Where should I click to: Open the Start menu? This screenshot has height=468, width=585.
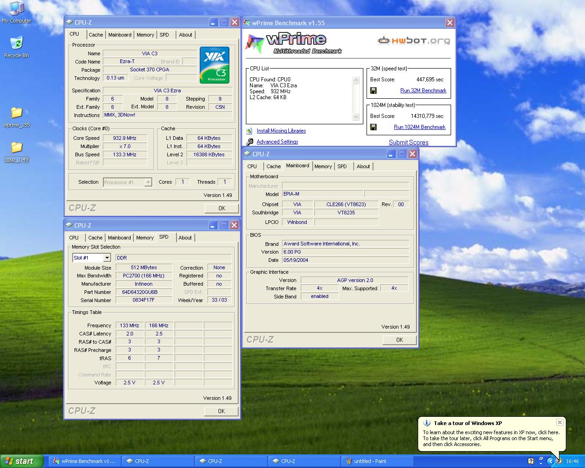click(x=21, y=461)
